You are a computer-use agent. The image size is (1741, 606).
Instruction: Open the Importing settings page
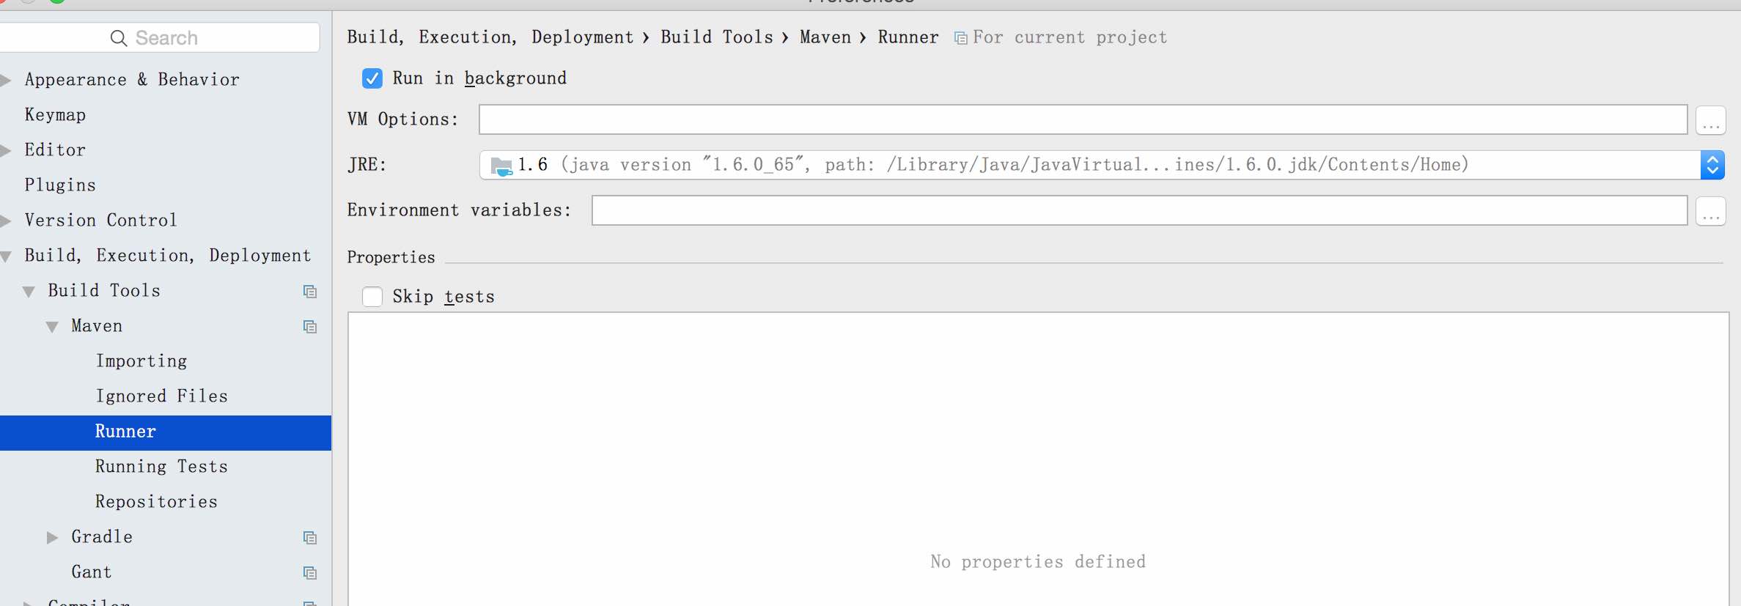(141, 361)
